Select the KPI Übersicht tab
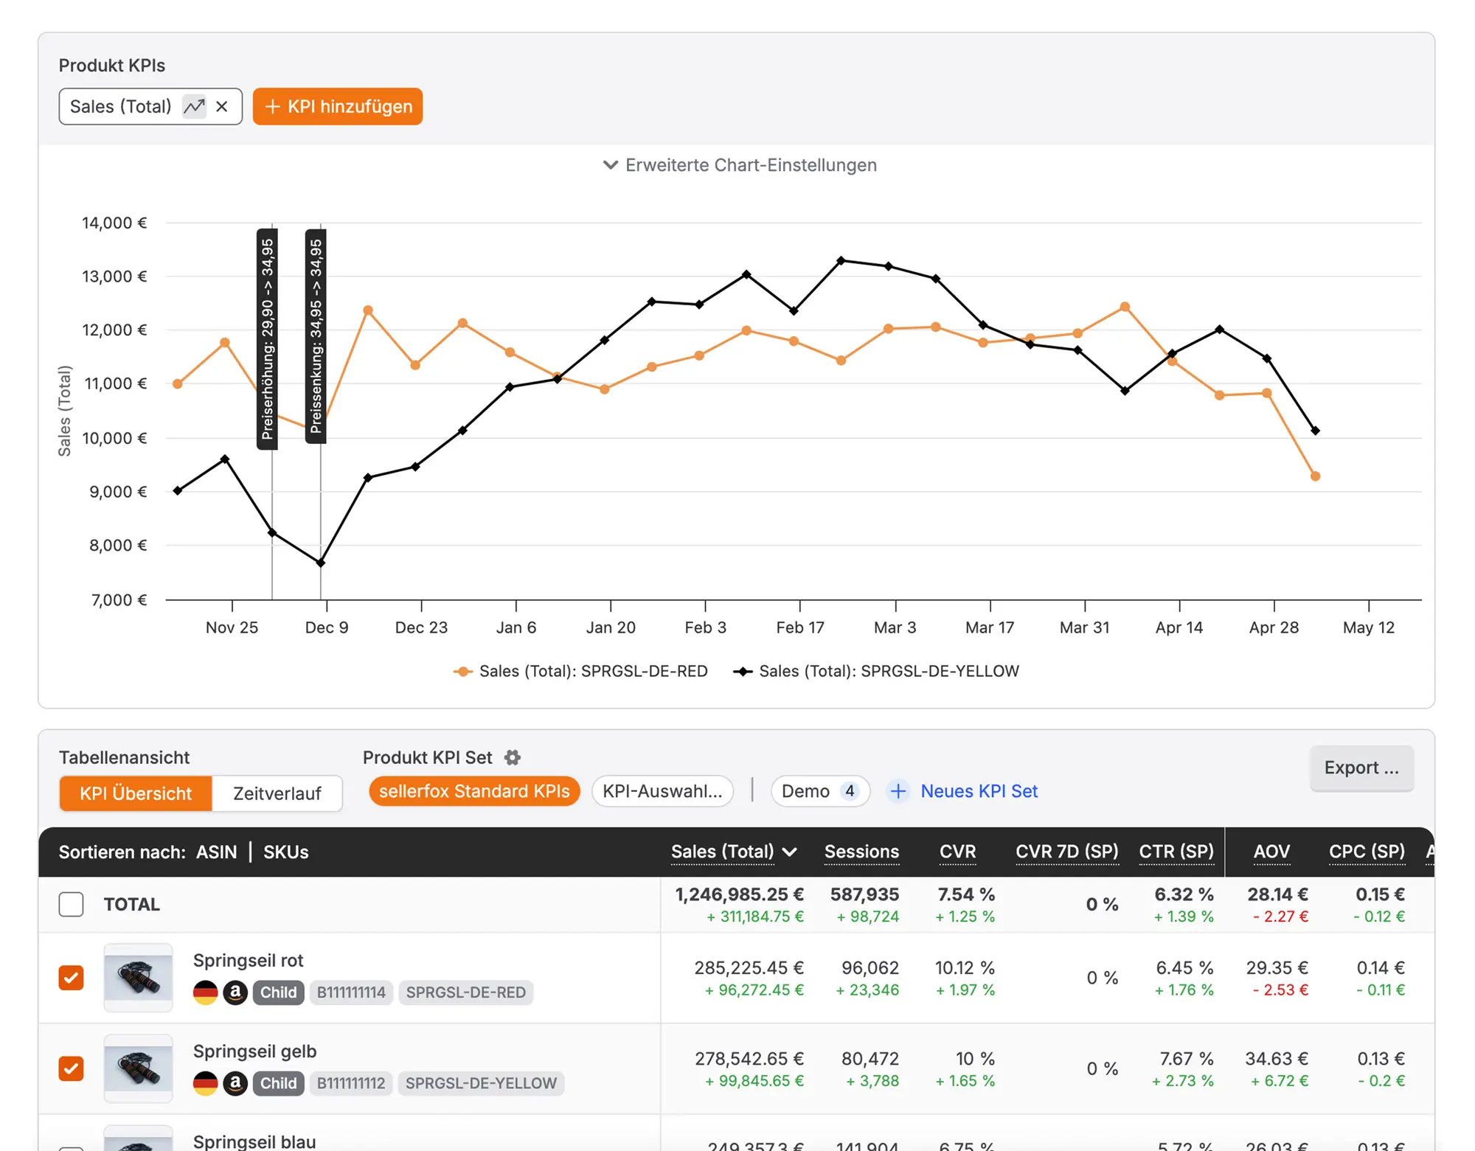 [136, 793]
